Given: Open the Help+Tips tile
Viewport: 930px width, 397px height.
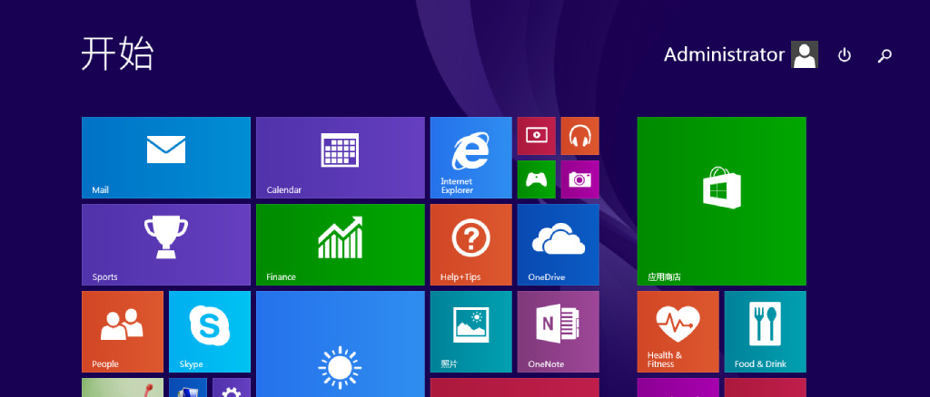Looking at the screenshot, I should tap(471, 245).
